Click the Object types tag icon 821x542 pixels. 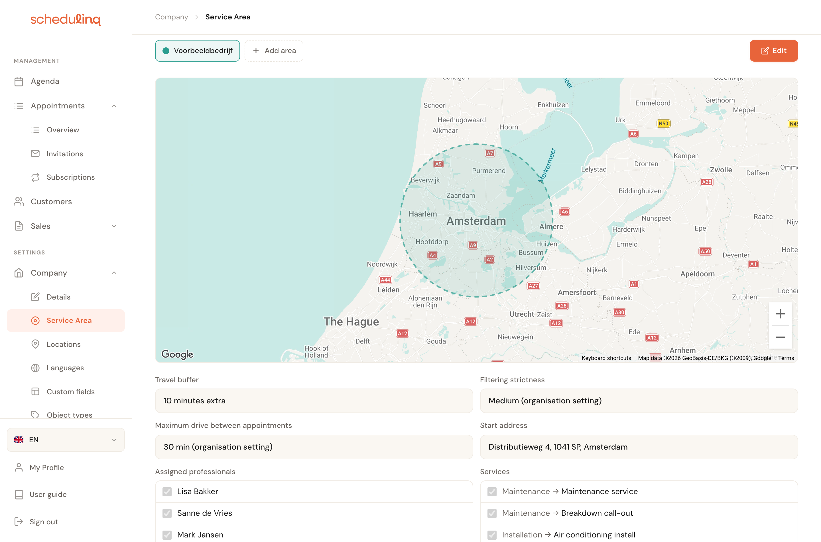[35, 415]
